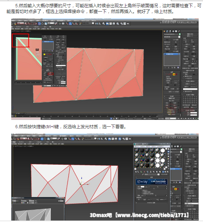203x222 pixels.
Task: Select the Scale tool in first screenshot toolbar
Action: click(x=46, y=24)
